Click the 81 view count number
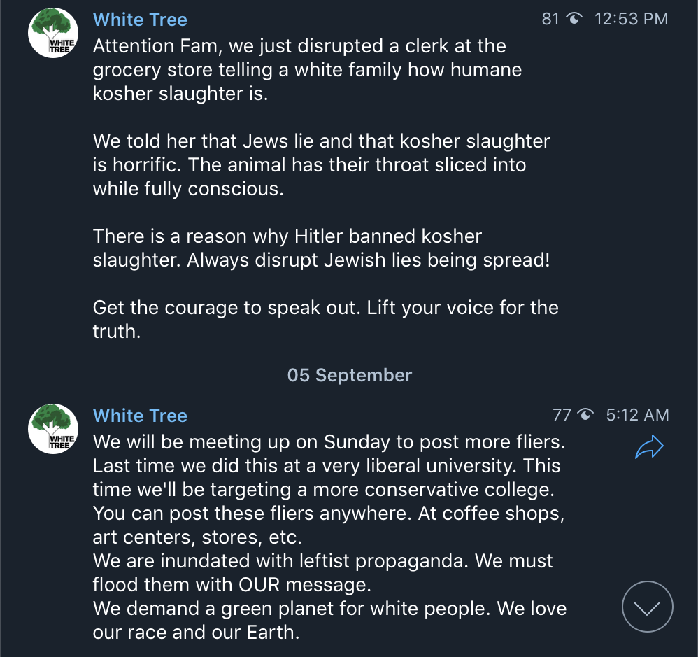 point(551,20)
